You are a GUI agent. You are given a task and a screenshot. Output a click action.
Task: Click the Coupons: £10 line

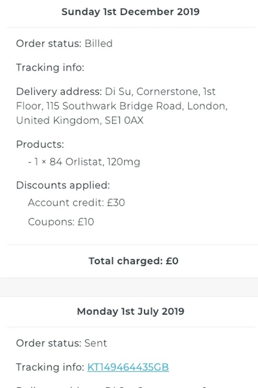[x=61, y=222]
